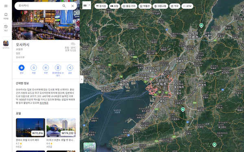Open the Wikipedia link in description
Viewport: 244px width, 152px height.
(x=44, y=103)
